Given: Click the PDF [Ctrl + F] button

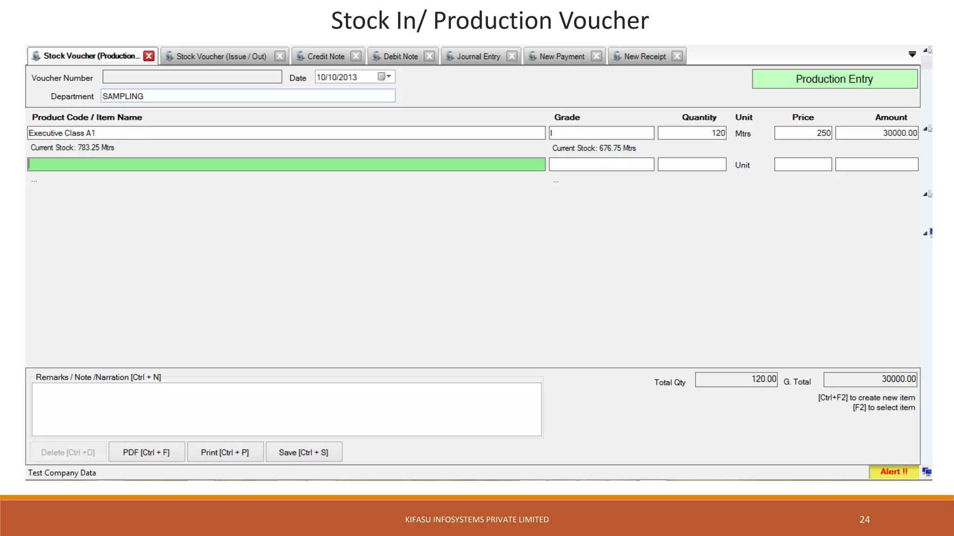Looking at the screenshot, I should click(146, 452).
